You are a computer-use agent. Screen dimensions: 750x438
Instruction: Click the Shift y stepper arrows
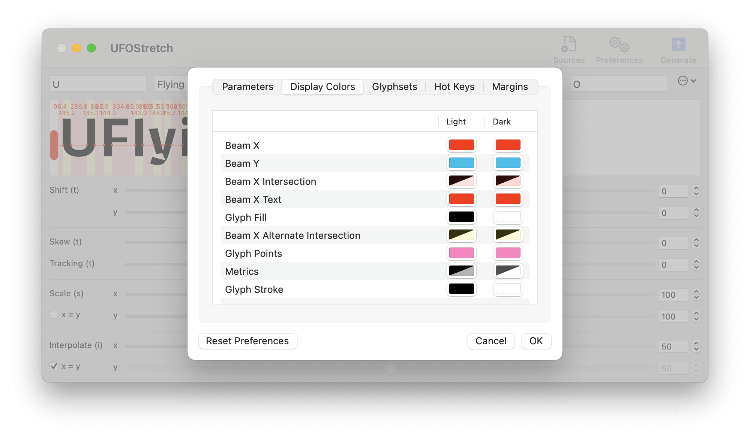(x=696, y=213)
